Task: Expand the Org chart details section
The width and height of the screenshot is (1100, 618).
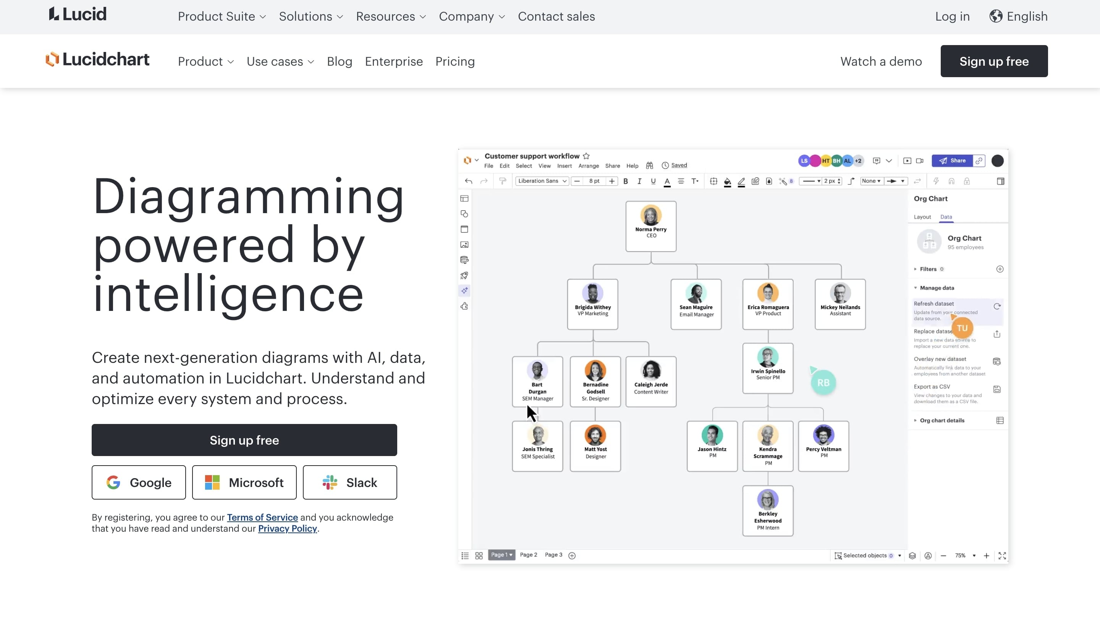Action: coord(938,421)
